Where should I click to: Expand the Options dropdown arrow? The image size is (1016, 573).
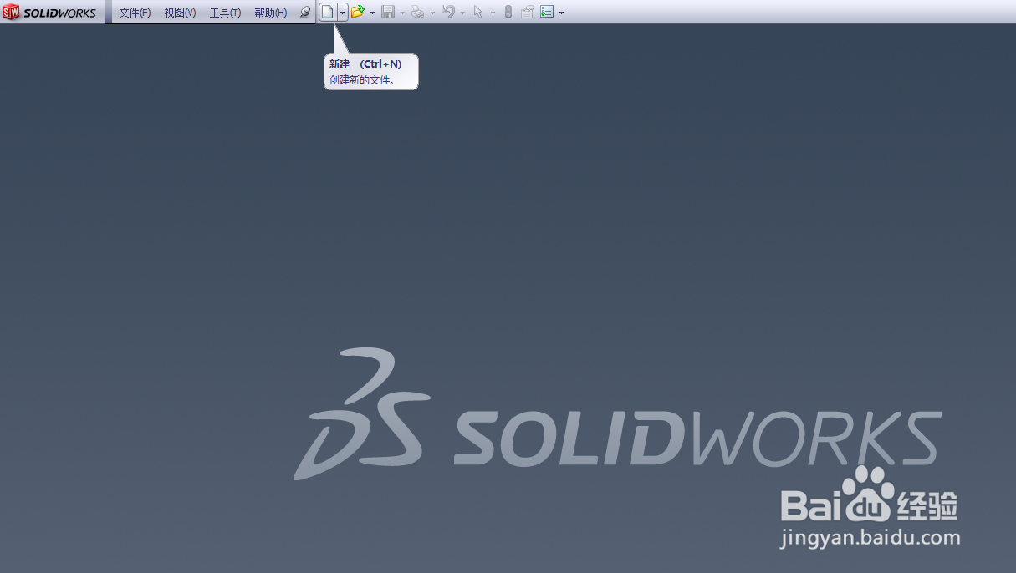tap(561, 13)
